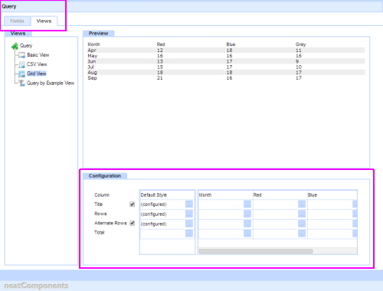Select the Views tab

(44, 21)
